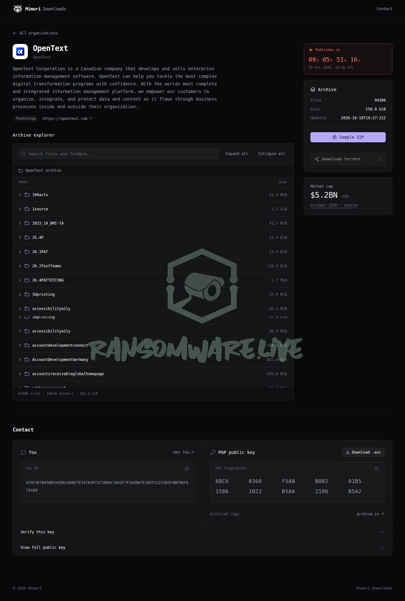The width and height of the screenshot is (405, 601).
Task: Expand the 26.4PATTESTING folder chevron
Action: click(20, 280)
